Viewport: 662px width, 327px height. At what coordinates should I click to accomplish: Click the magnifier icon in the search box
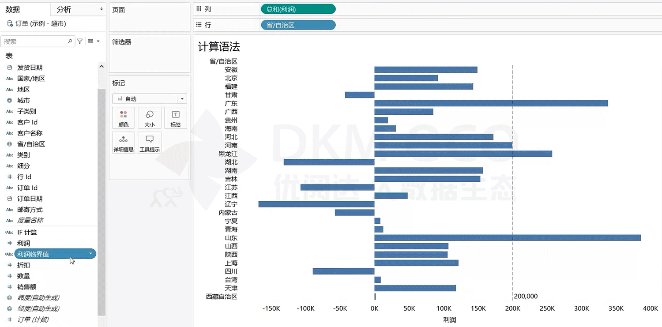pyautogui.click(x=70, y=41)
